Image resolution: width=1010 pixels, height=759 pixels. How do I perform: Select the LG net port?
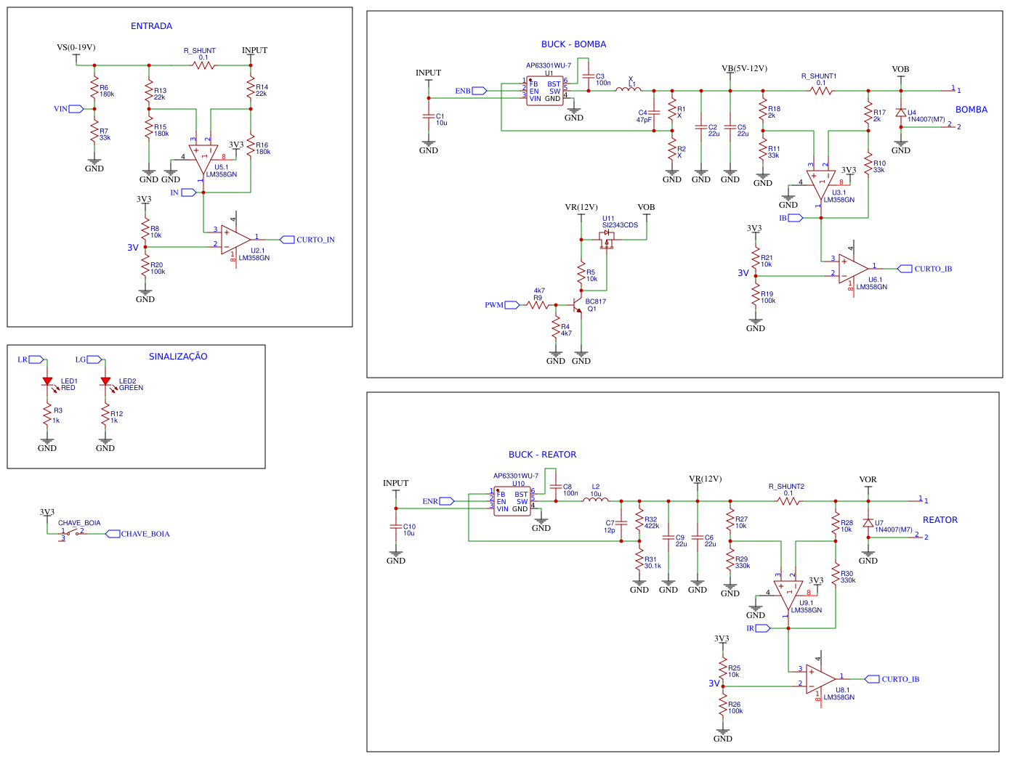(x=89, y=360)
